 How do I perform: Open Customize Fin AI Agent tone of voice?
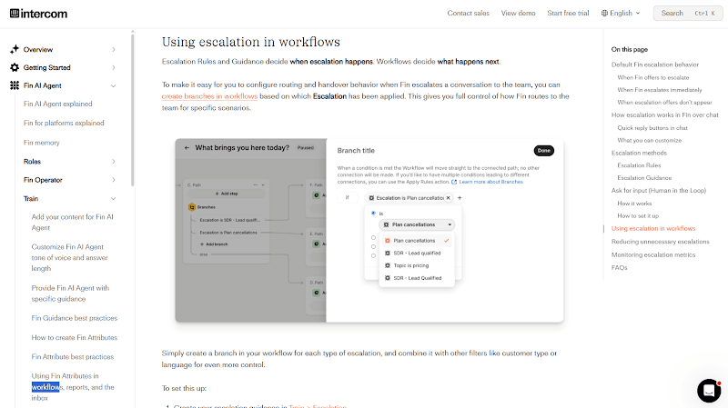70,258
